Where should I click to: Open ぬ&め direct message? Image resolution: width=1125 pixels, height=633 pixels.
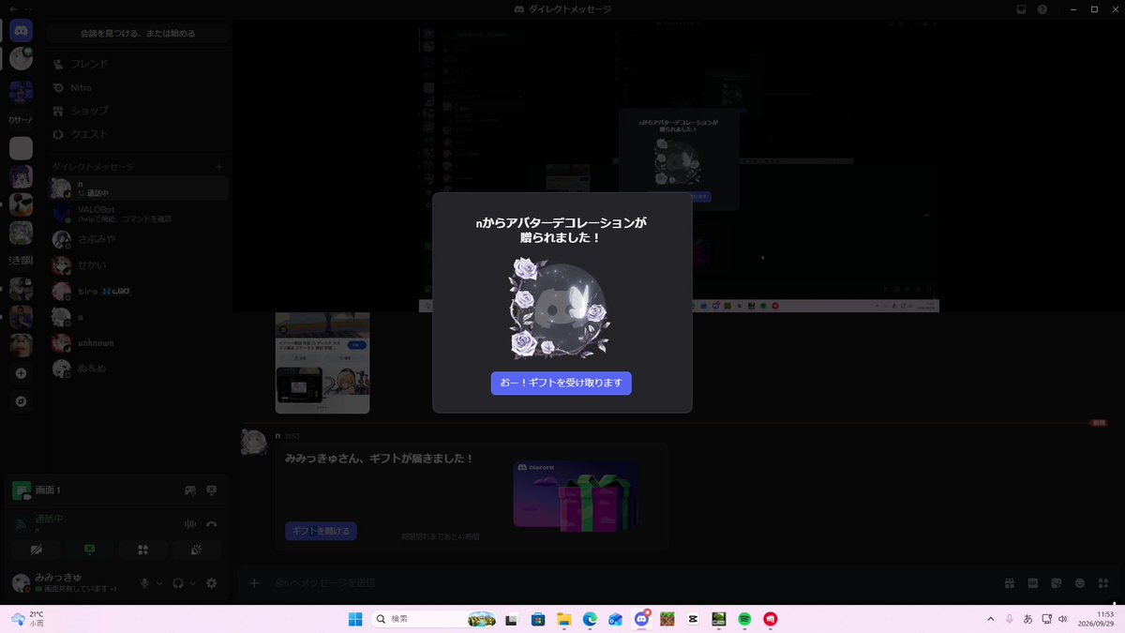click(x=138, y=369)
